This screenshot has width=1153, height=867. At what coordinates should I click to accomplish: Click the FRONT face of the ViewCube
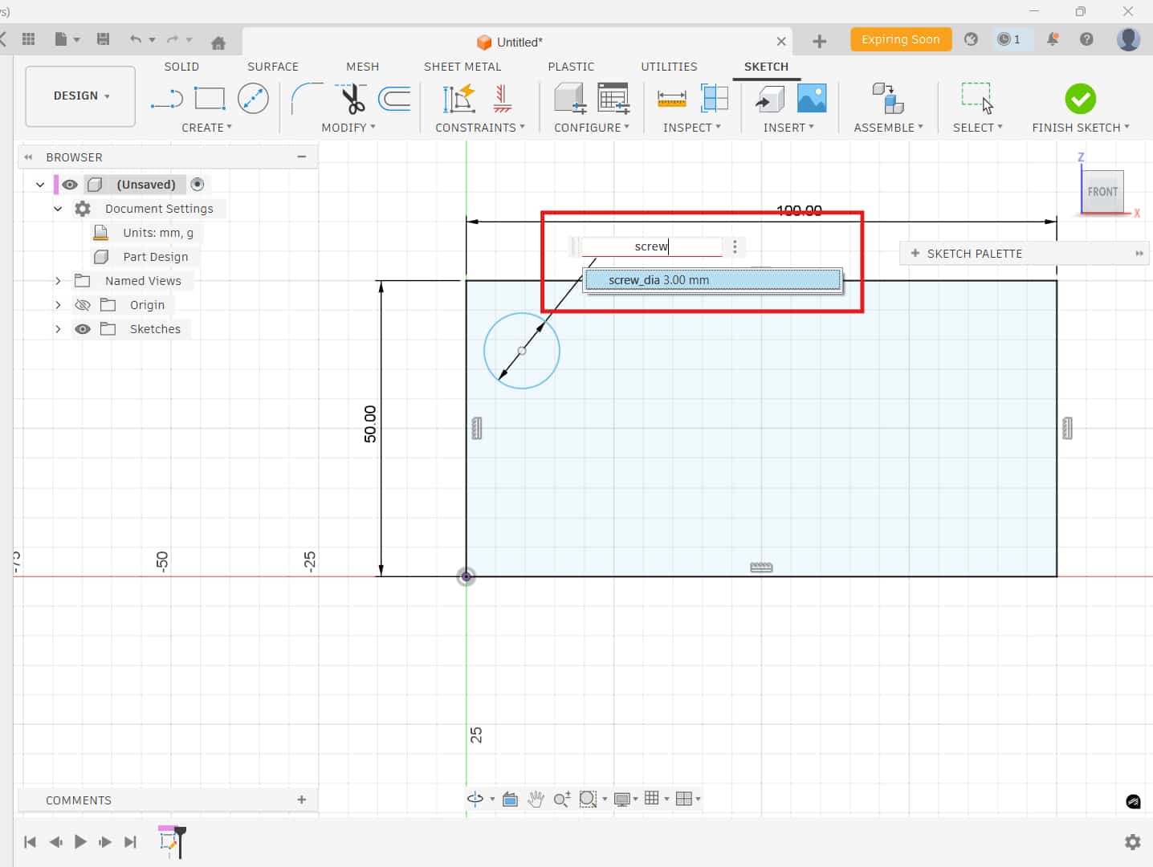[x=1102, y=192]
